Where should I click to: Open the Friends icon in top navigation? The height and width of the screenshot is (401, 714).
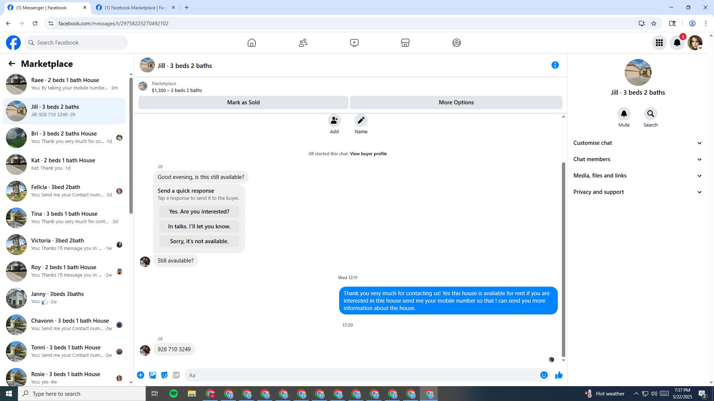303,43
